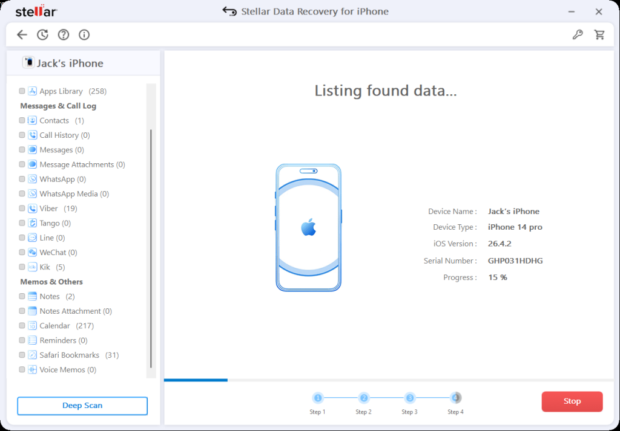This screenshot has width=620, height=431.
Task: Click the WhatsApp Media icon
Action: coord(33,194)
